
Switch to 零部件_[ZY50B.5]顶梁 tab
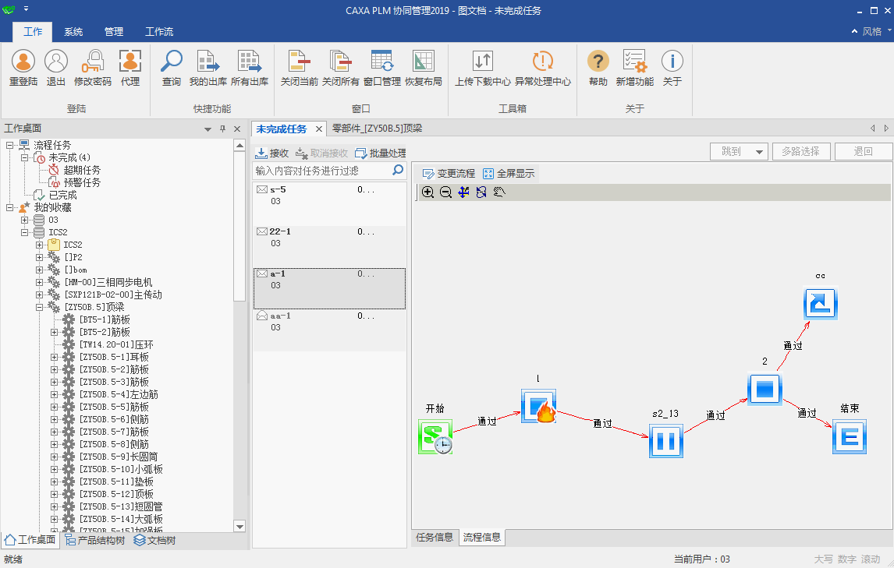(x=378, y=129)
